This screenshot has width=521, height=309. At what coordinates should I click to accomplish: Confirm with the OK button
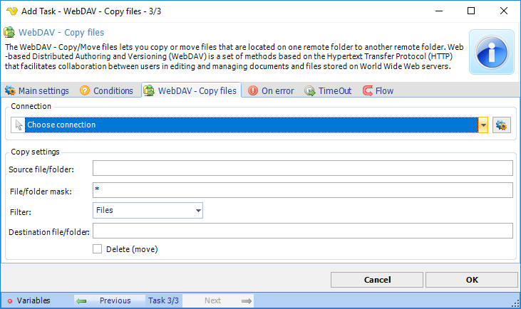coord(472,280)
